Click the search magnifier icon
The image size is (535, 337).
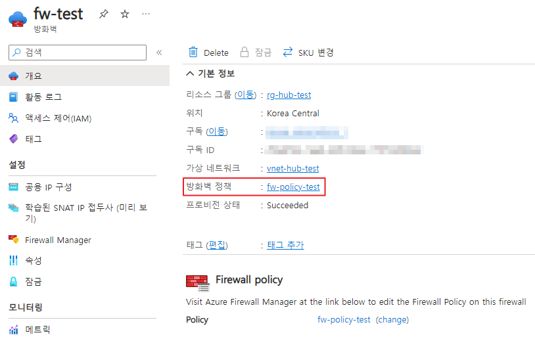pos(16,52)
